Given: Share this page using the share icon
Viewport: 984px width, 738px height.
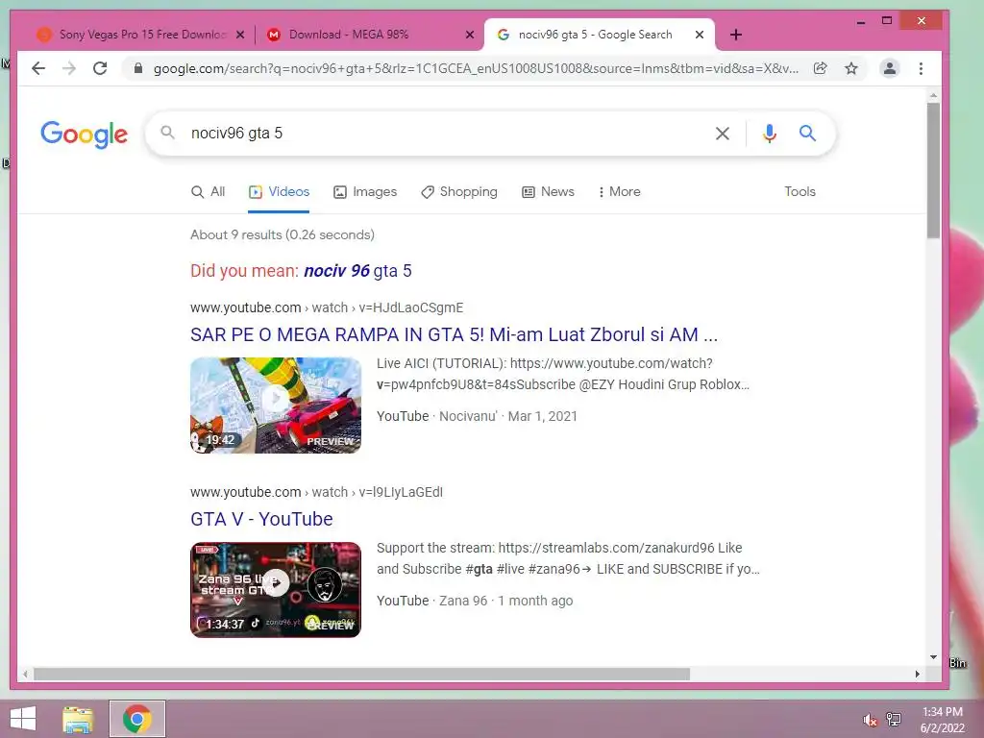Looking at the screenshot, I should pyautogui.click(x=821, y=68).
